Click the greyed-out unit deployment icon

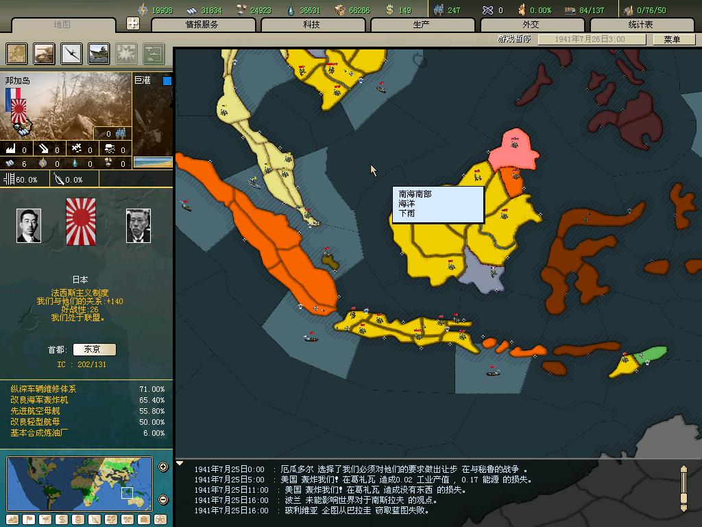coord(154,54)
